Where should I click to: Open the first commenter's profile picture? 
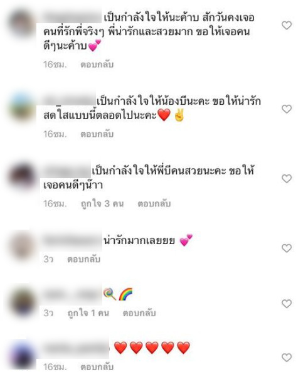pyautogui.click(x=22, y=24)
